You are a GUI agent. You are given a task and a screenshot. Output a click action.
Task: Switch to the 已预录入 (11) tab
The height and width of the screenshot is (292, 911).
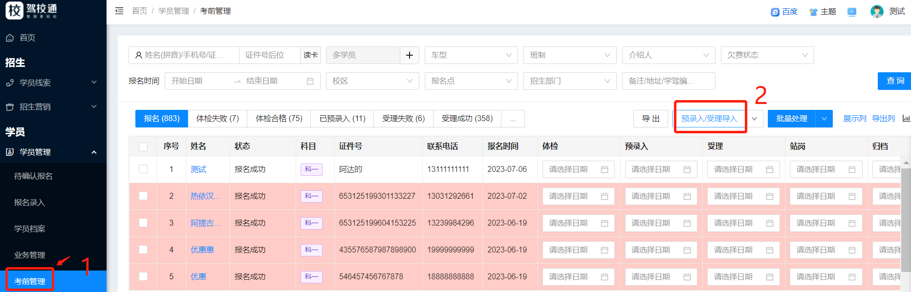(342, 119)
